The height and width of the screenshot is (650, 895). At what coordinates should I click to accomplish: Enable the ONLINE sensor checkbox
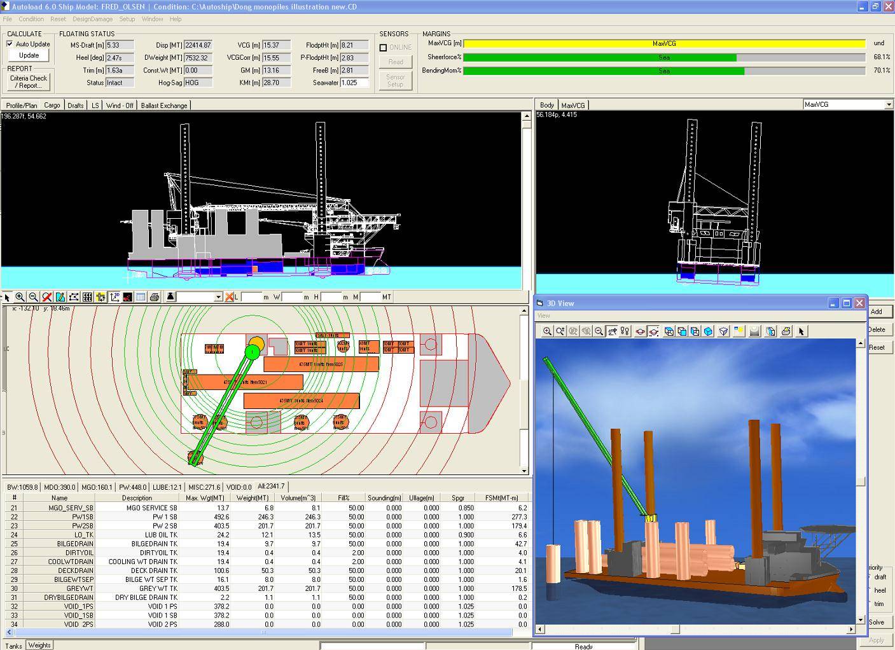coord(382,47)
